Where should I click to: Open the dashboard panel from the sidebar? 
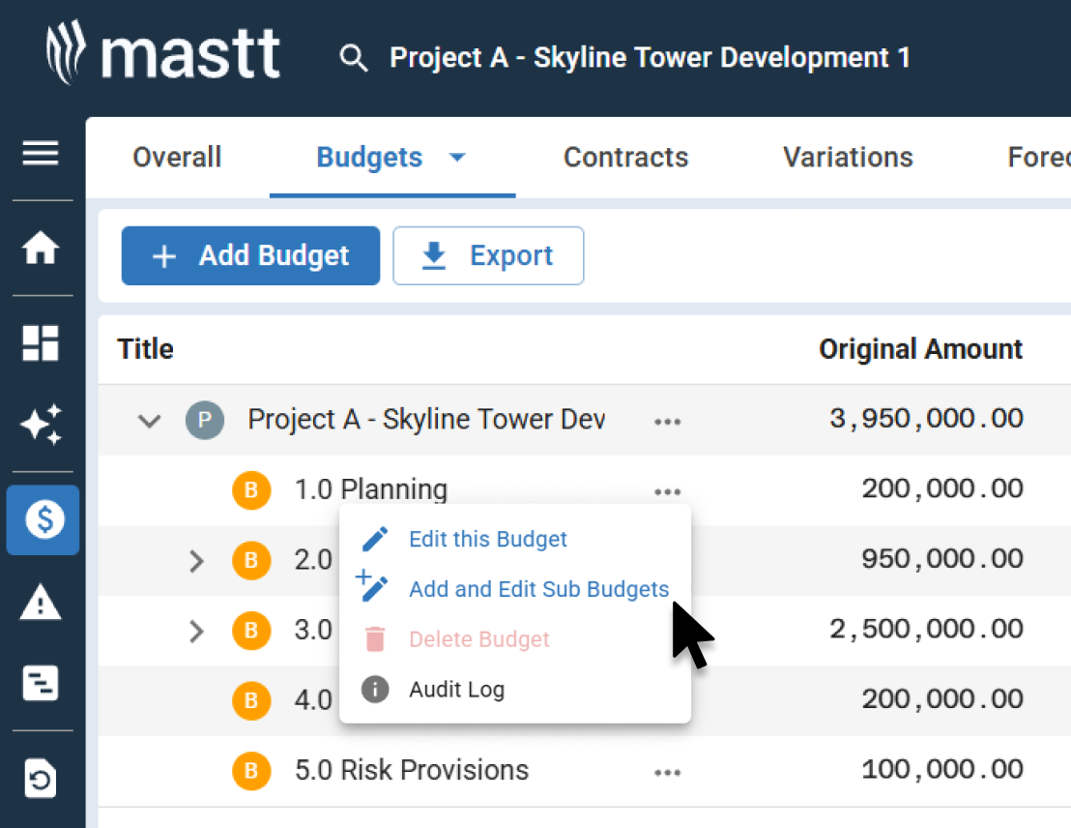(x=43, y=343)
